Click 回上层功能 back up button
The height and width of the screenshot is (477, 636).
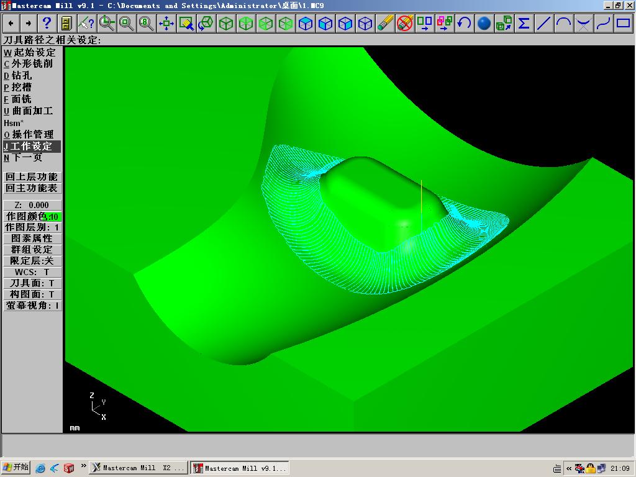[x=32, y=177]
